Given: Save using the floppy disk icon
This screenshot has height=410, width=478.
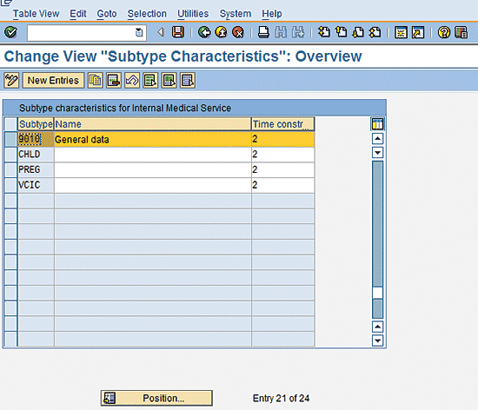Looking at the screenshot, I should [178, 32].
